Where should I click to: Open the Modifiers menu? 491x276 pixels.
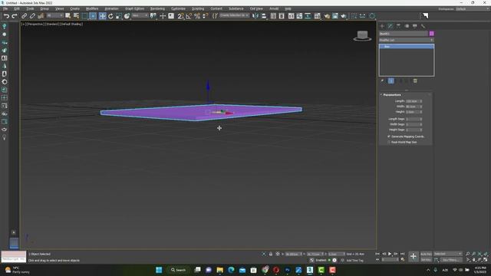(92, 8)
